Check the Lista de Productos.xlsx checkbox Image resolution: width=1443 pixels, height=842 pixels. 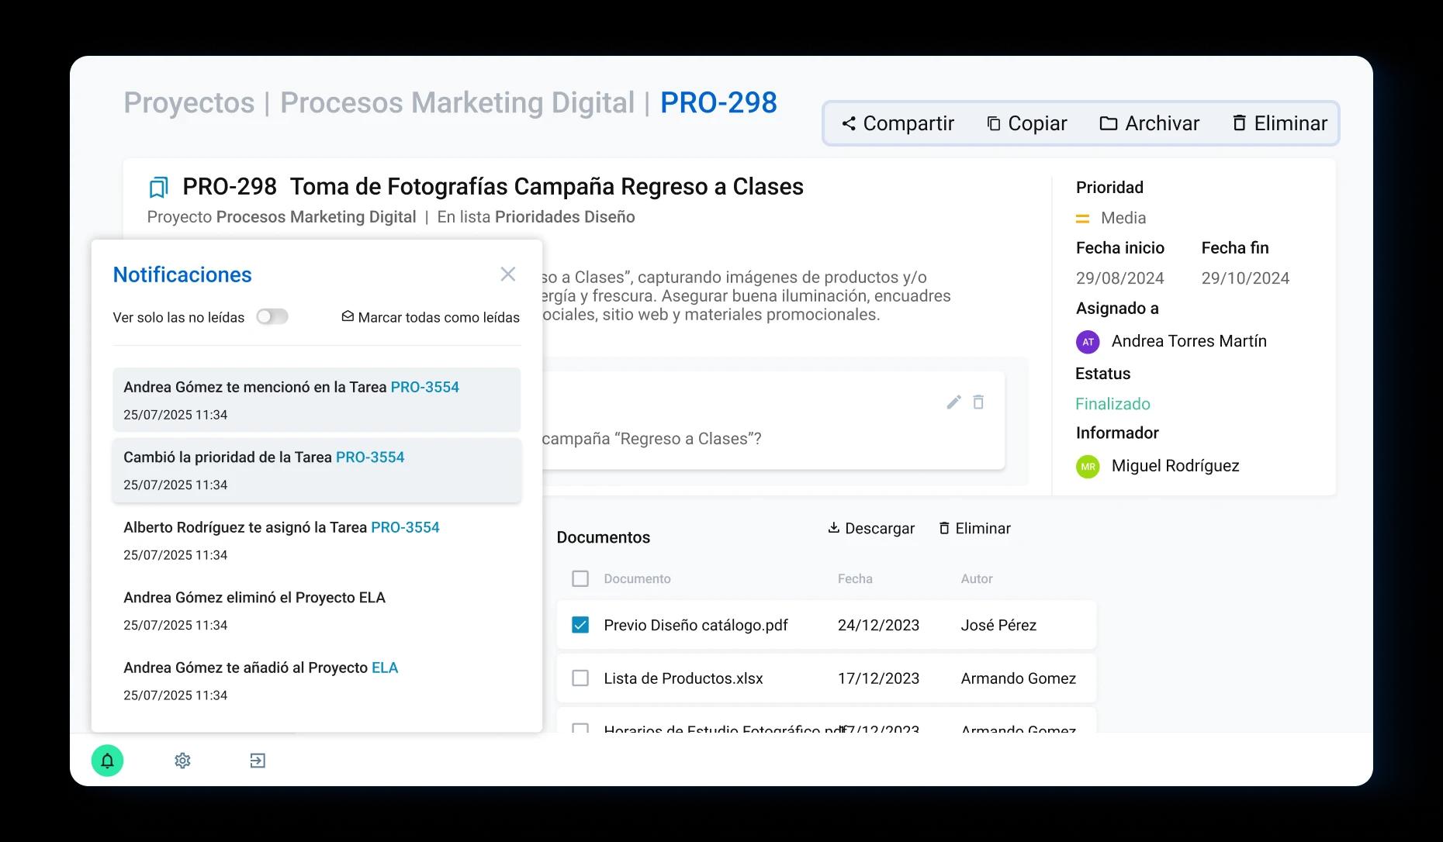click(580, 678)
